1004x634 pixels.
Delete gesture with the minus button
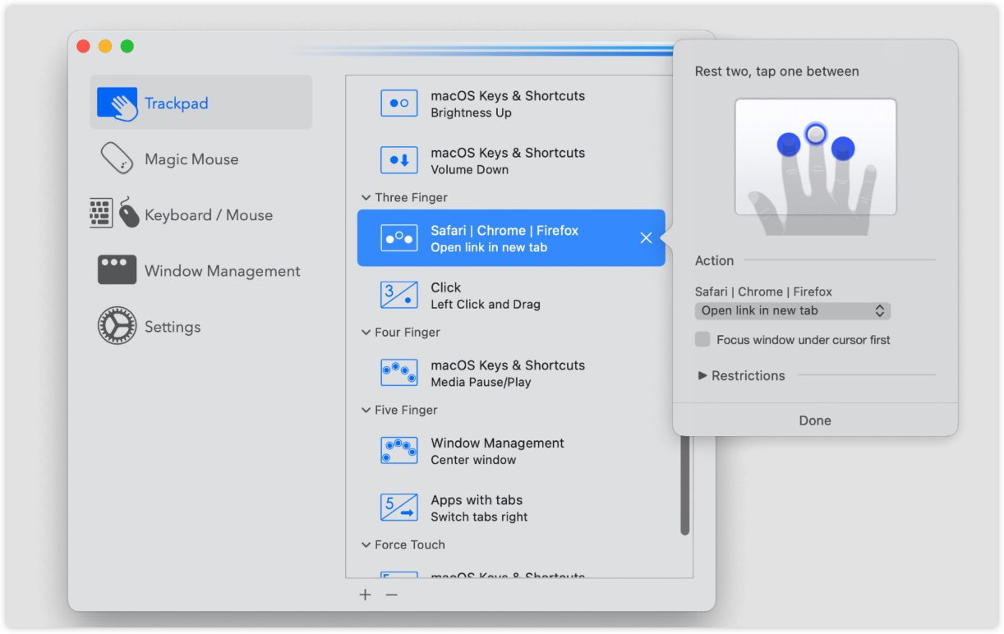[392, 595]
